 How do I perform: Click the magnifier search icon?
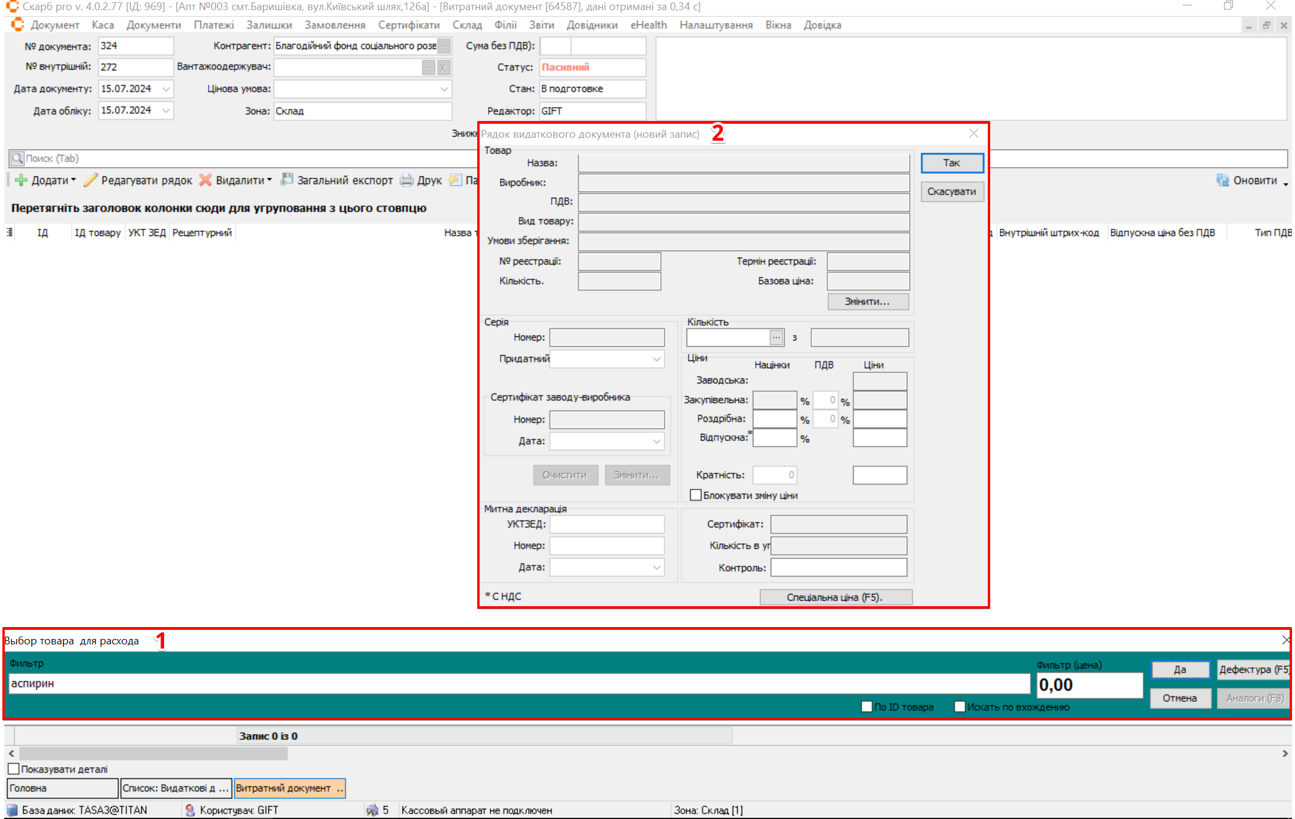click(x=17, y=159)
